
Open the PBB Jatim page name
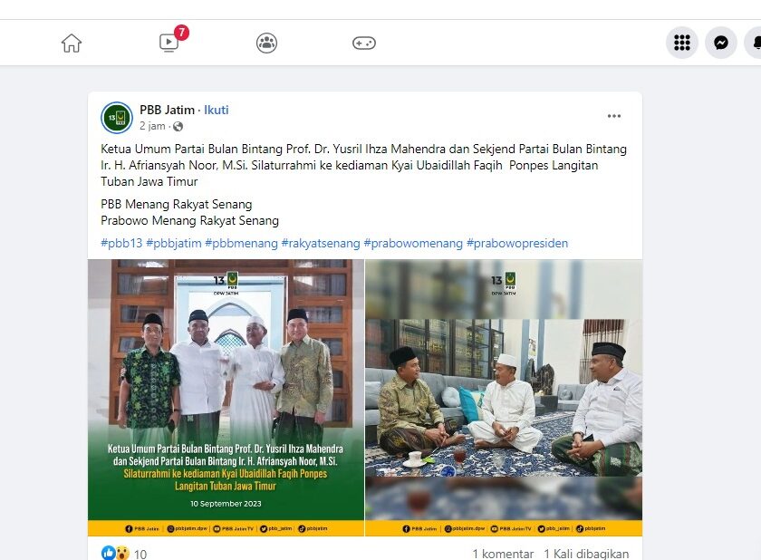pos(167,111)
